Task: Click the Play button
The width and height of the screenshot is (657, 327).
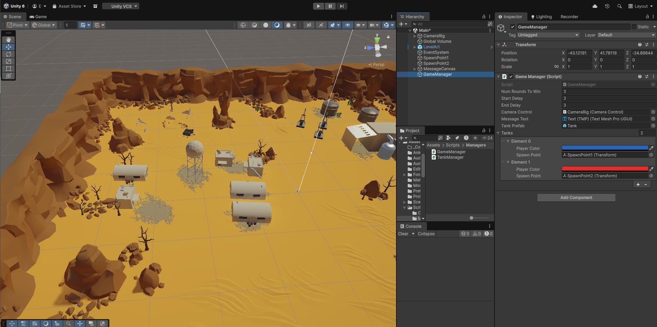Action: tap(318, 6)
